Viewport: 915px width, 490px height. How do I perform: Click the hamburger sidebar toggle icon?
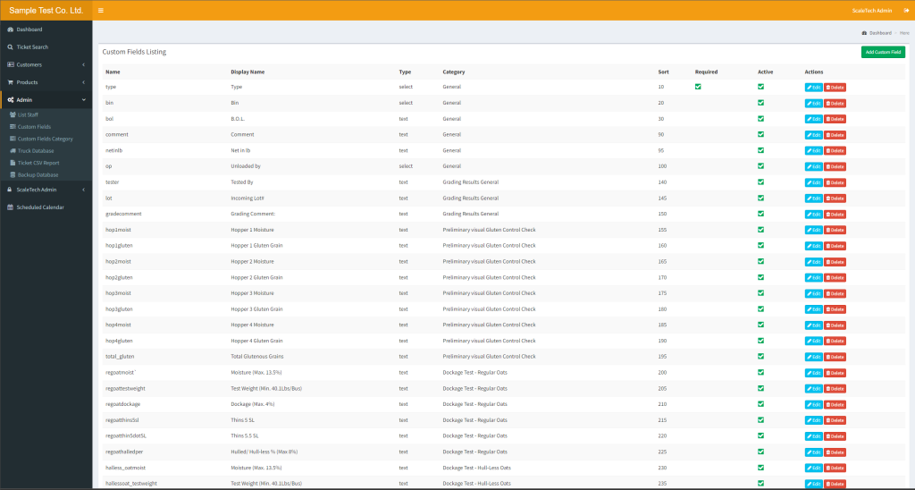coord(101,10)
